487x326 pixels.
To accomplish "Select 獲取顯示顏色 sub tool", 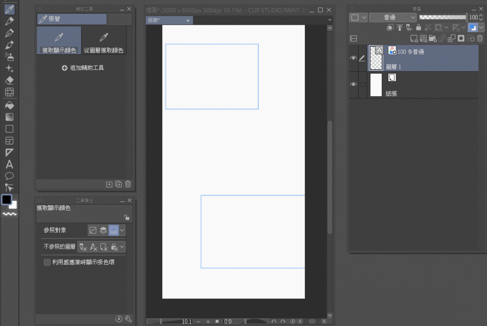I will pos(59,41).
